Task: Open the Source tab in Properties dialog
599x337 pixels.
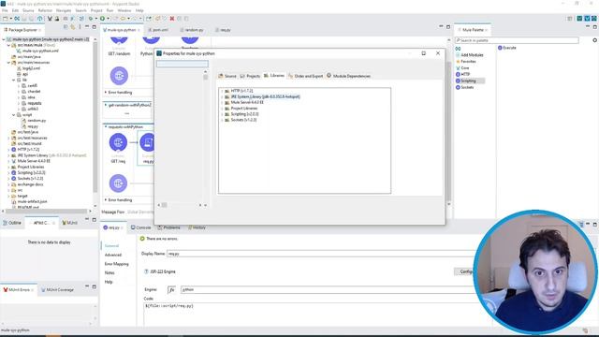Action: pos(227,76)
